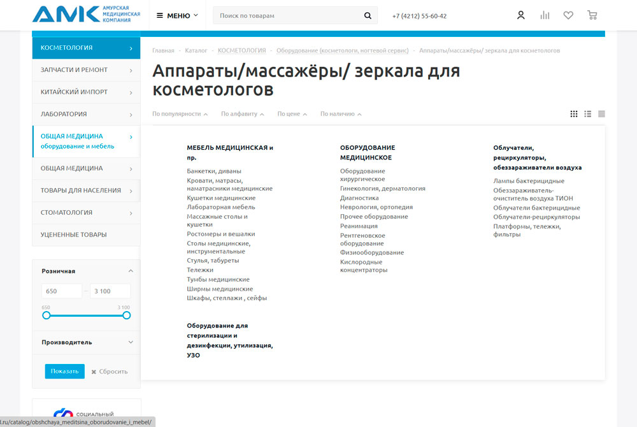This screenshot has height=427, width=637.
Task: Open Облучатели-рециркуляторы link
Action: pyautogui.click(x=536, y=217)
